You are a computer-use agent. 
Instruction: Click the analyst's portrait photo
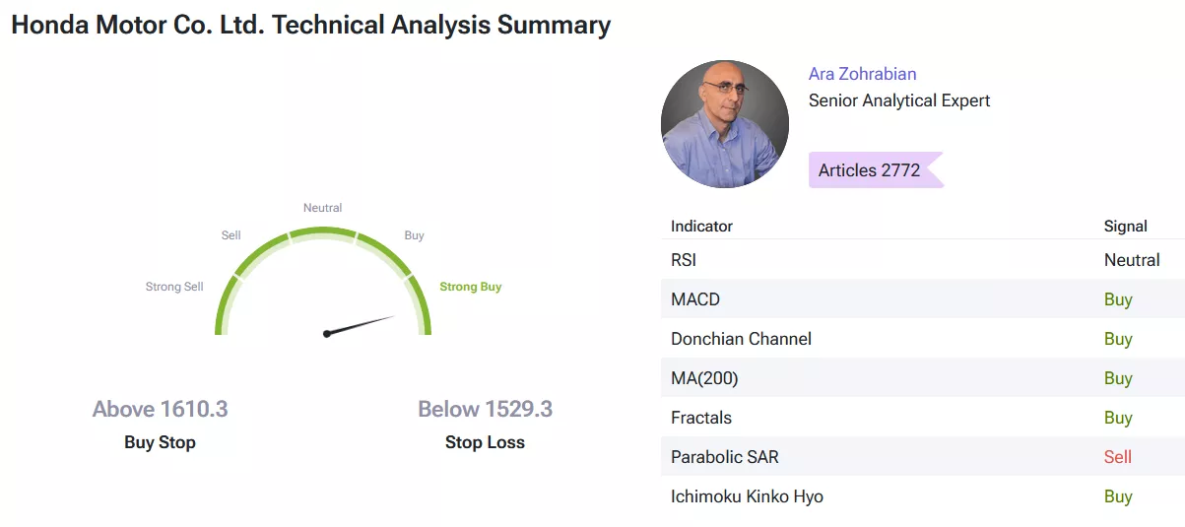[x=725, y=124]
